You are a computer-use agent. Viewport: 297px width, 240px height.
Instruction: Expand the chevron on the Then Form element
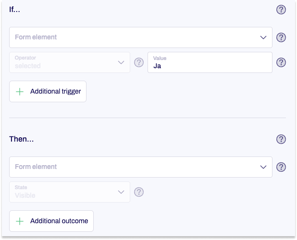263,167
